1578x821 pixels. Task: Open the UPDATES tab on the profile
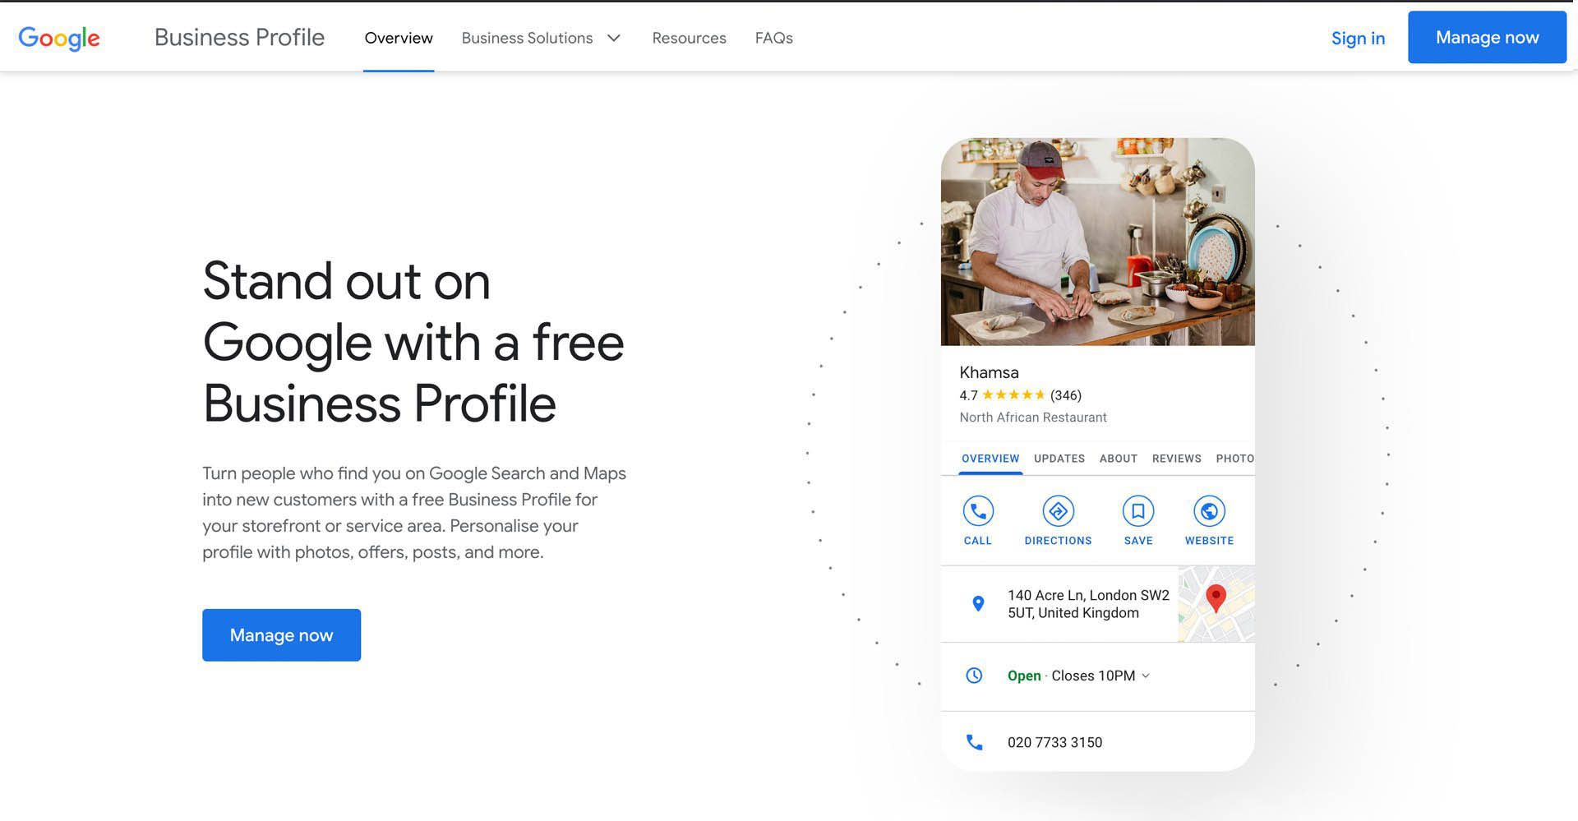[x=1059, y=459]
